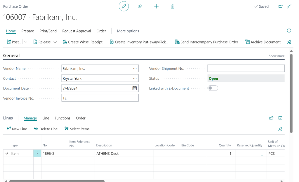Click the Vendor Shipment No. field
Screen dimensions: 299x182
246,68
